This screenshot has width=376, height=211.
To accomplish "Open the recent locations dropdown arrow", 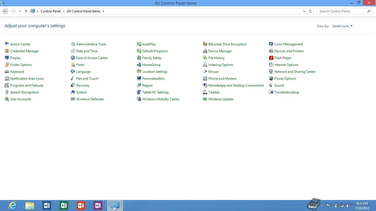I will point(20,11).
